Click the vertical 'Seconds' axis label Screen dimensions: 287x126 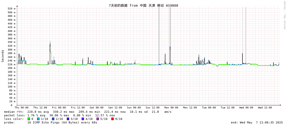tap(3, 56)
